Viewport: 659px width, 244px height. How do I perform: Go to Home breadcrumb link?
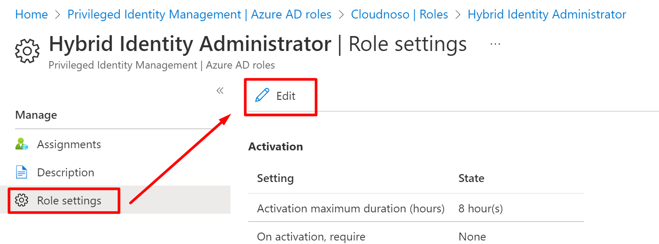click(31, 15)
